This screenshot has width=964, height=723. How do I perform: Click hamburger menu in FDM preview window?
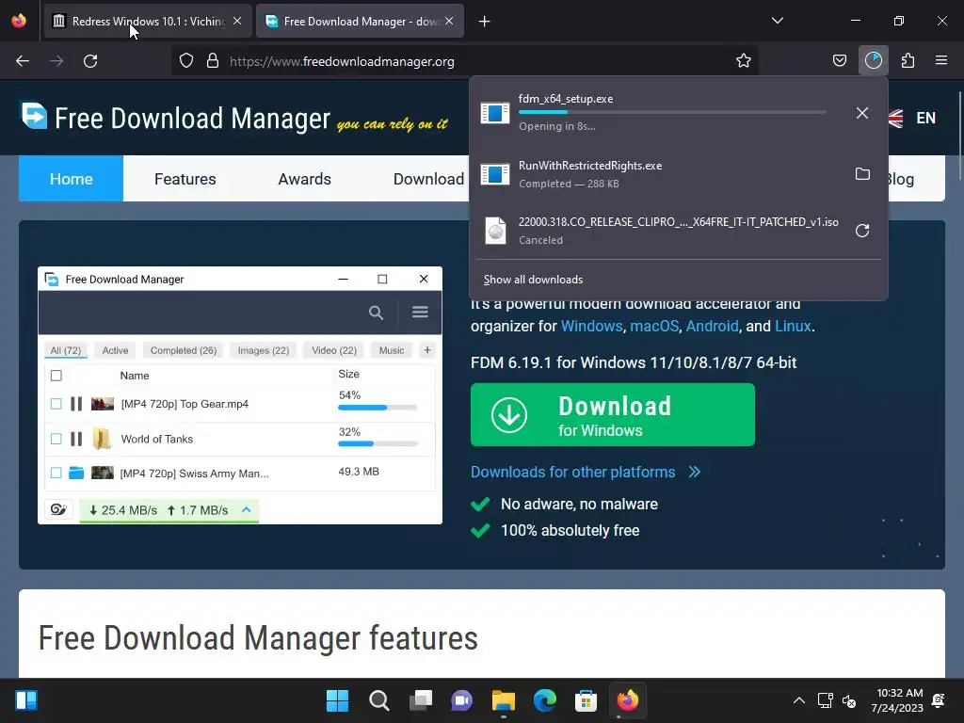[420, 313]
